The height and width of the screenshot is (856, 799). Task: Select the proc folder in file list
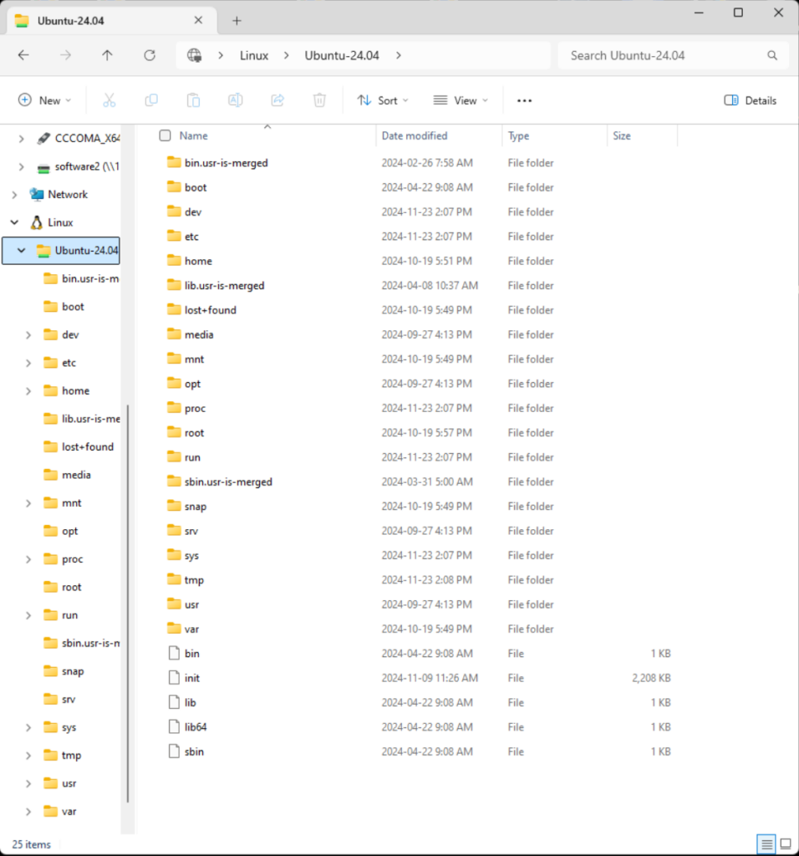[x=420, y=408]
